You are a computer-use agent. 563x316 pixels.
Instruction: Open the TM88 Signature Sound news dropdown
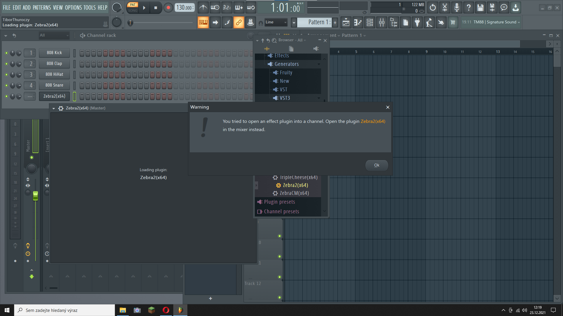coord(491,22)
